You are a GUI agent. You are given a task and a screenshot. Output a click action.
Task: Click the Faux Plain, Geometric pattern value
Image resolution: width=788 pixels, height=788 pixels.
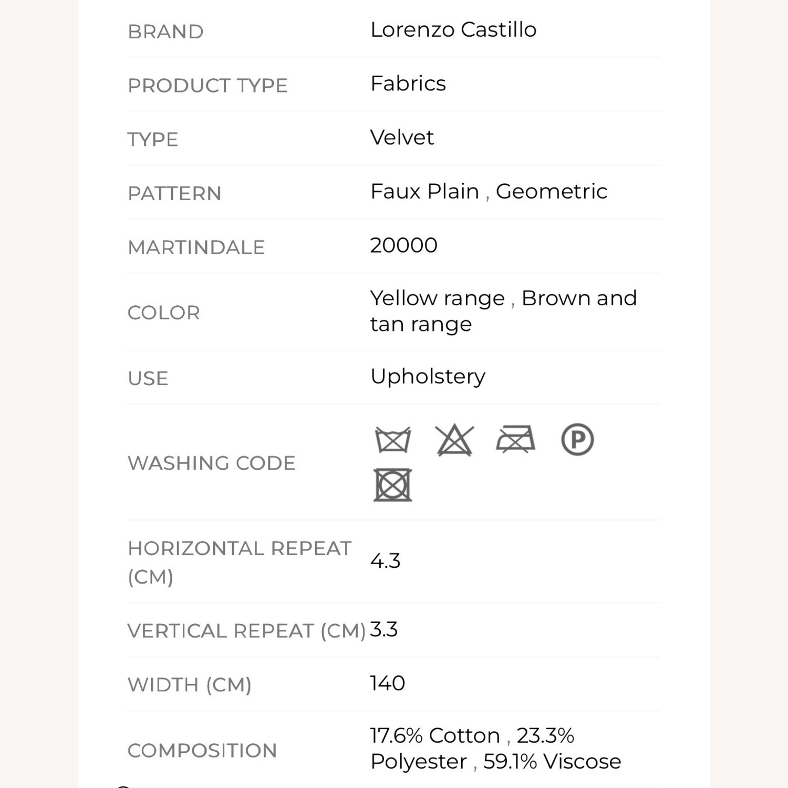click(x=489, y=192)
